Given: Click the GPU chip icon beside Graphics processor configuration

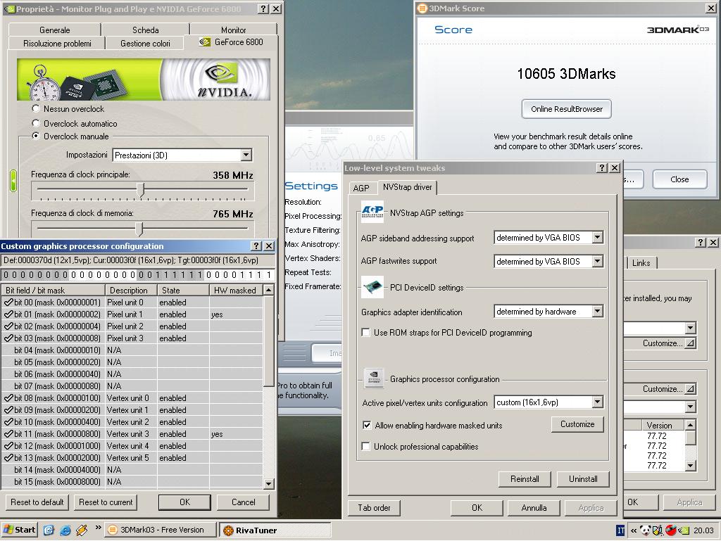Looking at the screenshot, I should point(373,378).
